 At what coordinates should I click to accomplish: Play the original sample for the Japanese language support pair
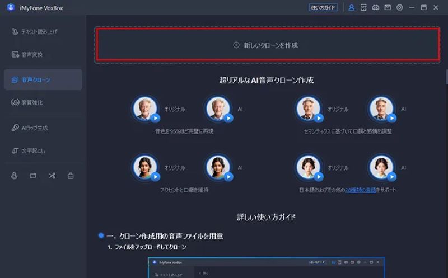click(319, 177)
